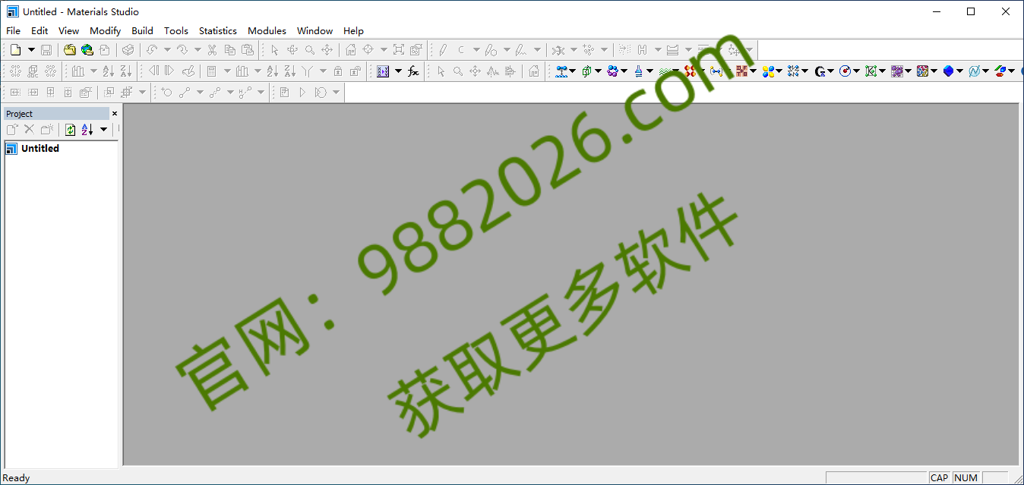Viewport: 1024px width, 485px height.
Task: Open the Project panel sort dropdown arrow
Action: [x=103, y=130]
